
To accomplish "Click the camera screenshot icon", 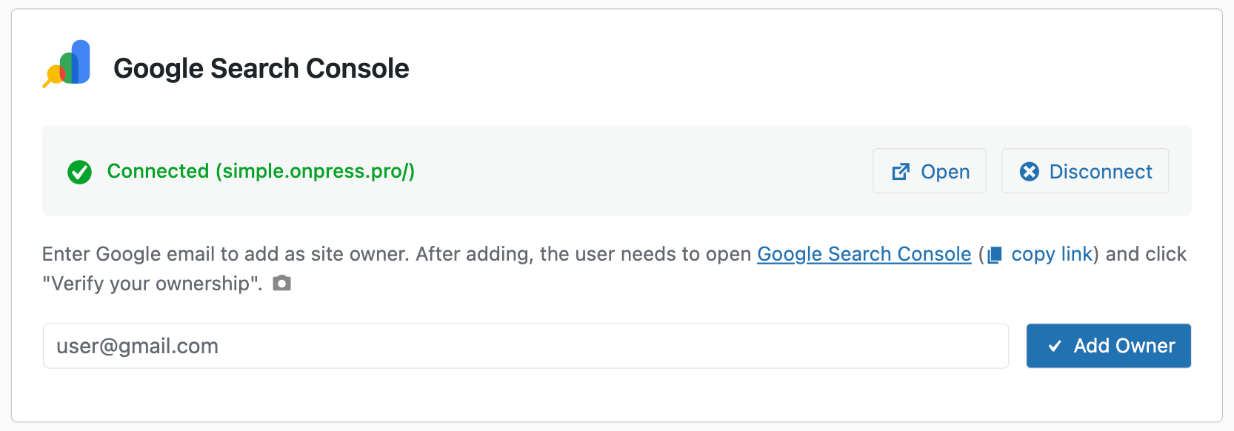I will click(x=281, y=283).
